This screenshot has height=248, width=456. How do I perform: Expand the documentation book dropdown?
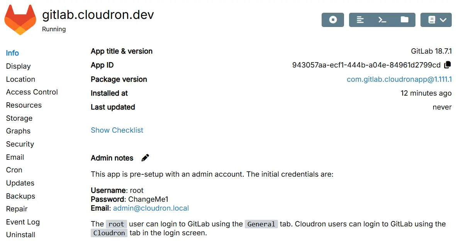[x=436, y=20]
